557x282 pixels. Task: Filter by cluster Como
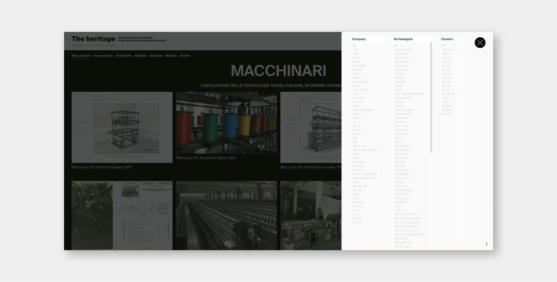point(446,62)
